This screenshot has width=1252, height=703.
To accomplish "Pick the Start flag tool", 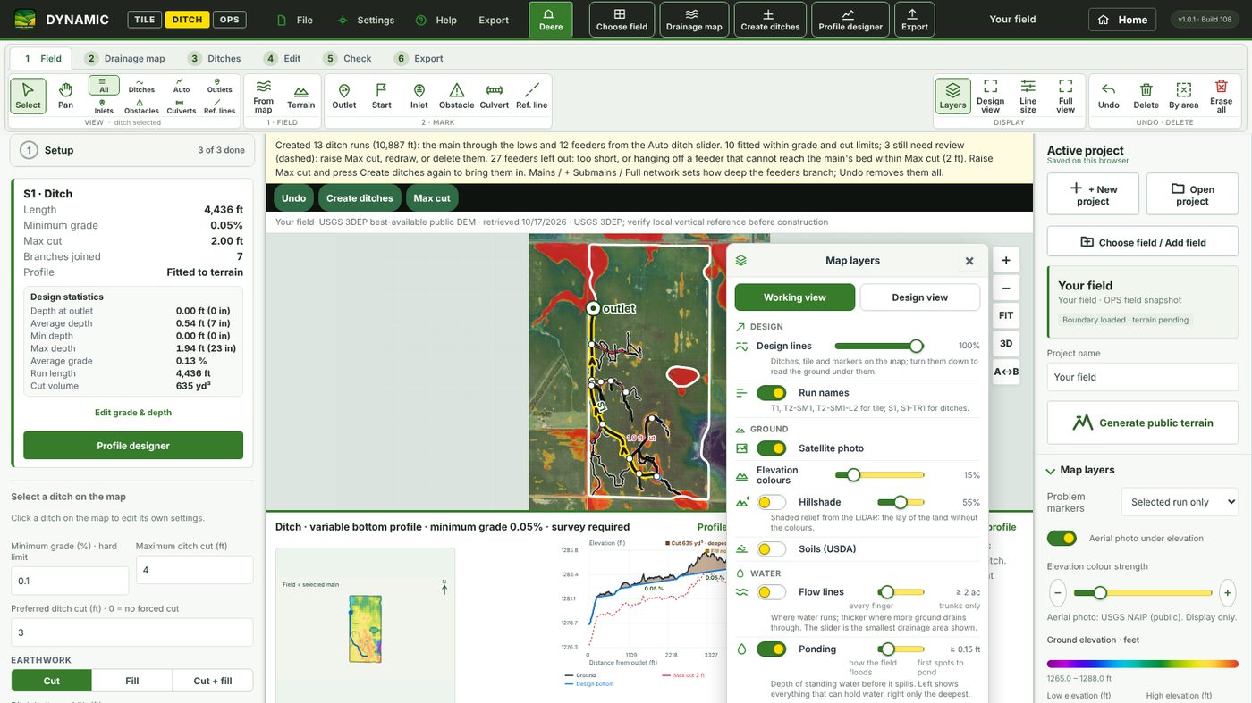I will [382, 95].
